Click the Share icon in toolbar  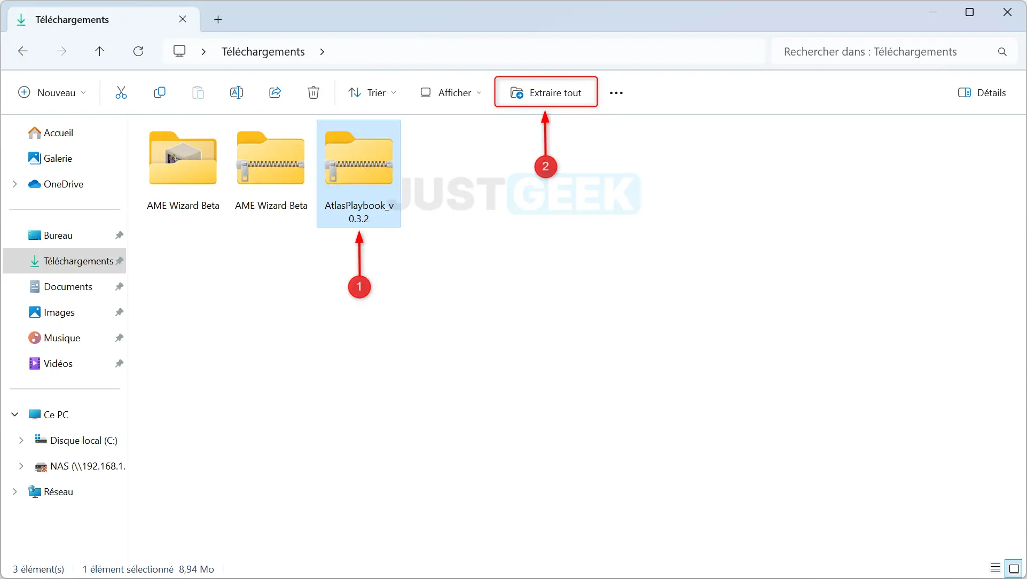click(x=275, y=92)
